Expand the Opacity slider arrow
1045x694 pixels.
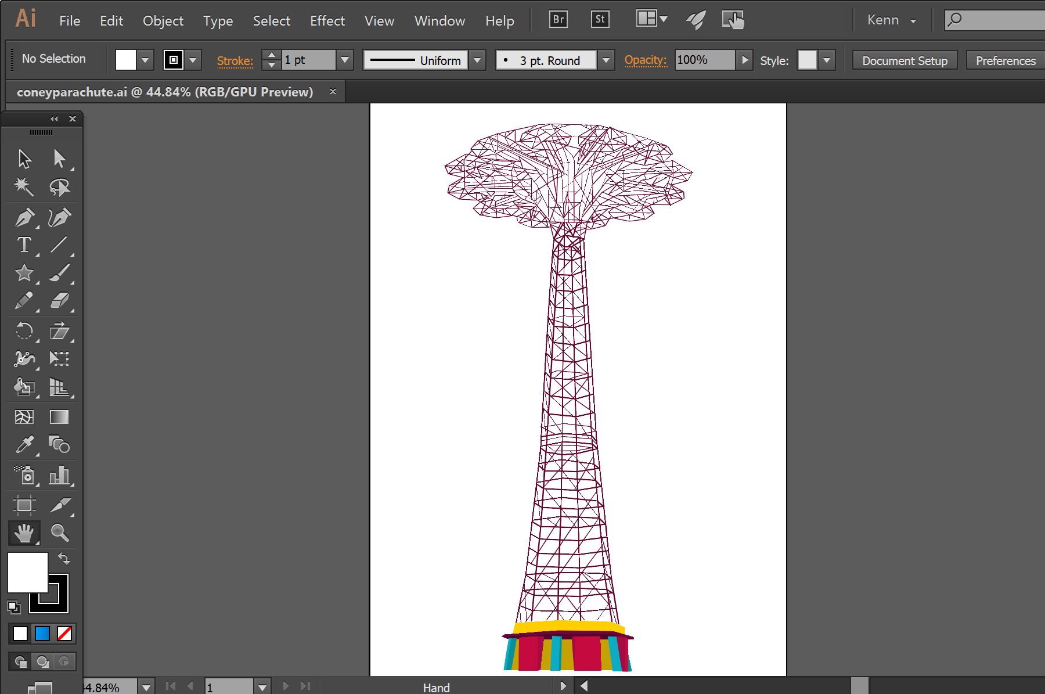tap(744, 60)
